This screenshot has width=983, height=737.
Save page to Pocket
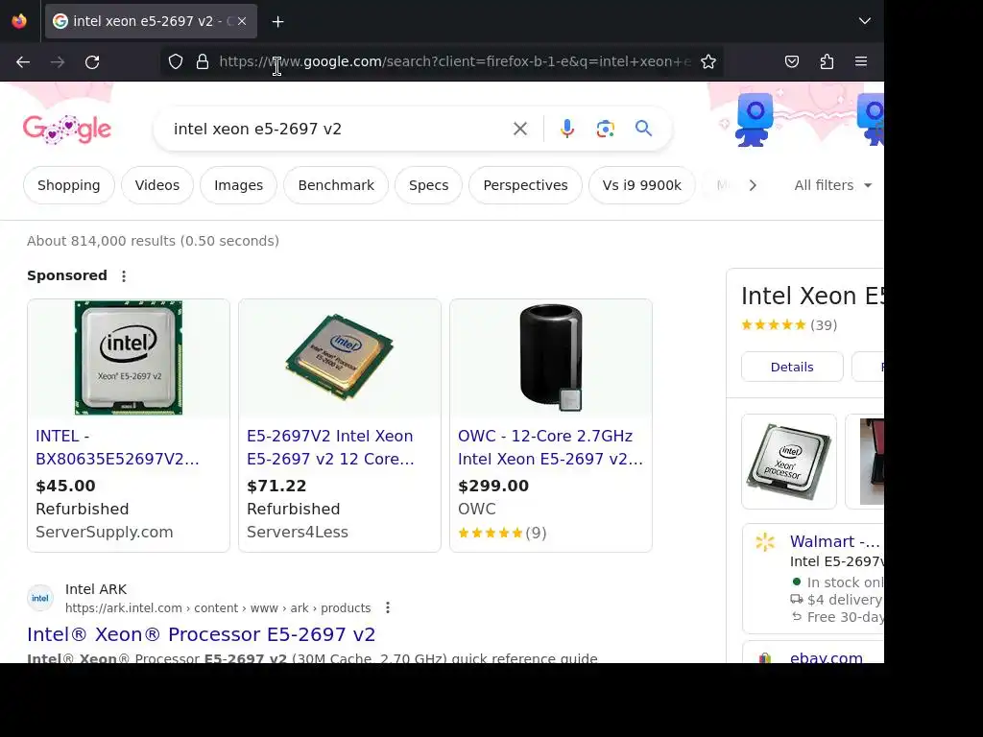[792, 61]
